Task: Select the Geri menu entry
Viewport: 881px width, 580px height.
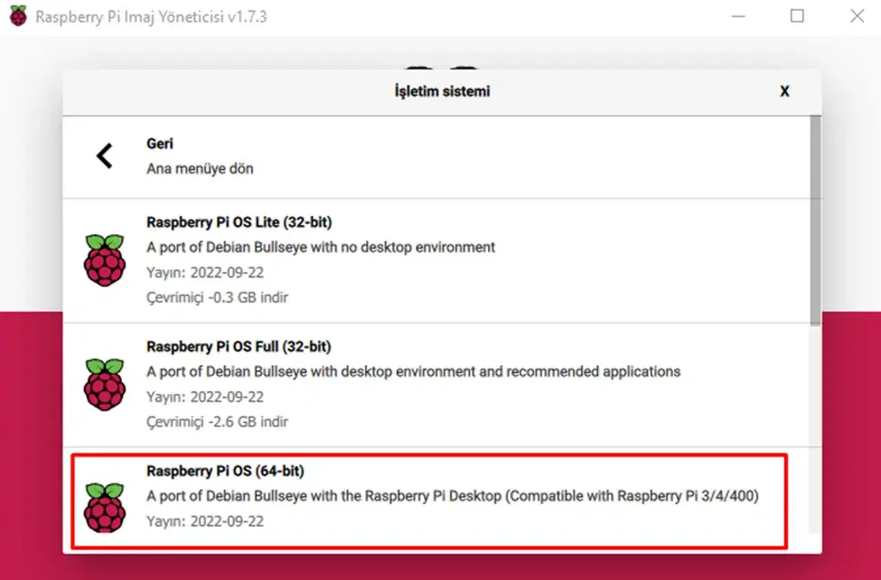Action: [x=437, y=157]
